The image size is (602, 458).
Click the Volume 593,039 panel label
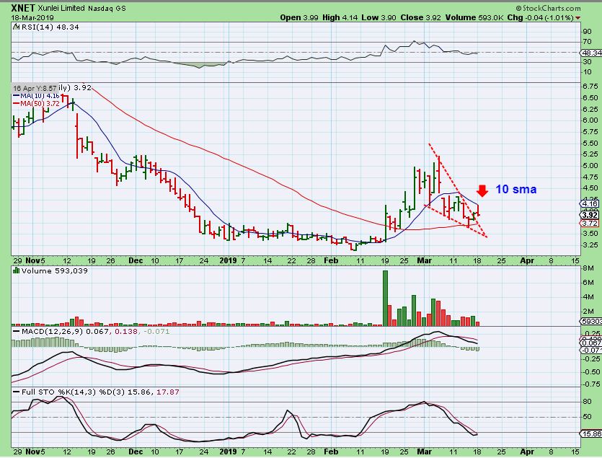(55, 270)
